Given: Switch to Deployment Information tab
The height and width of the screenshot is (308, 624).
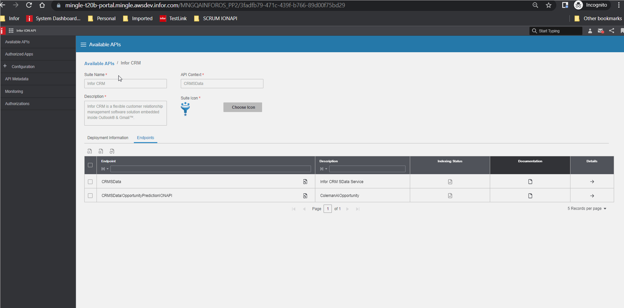Looking at the screenshot, I should [x=108, y=138].
